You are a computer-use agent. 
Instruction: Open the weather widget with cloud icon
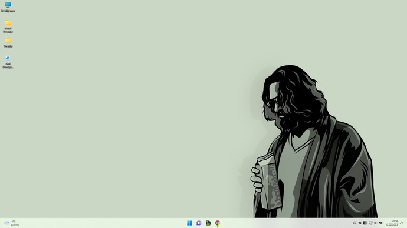(x=12, y=223)
